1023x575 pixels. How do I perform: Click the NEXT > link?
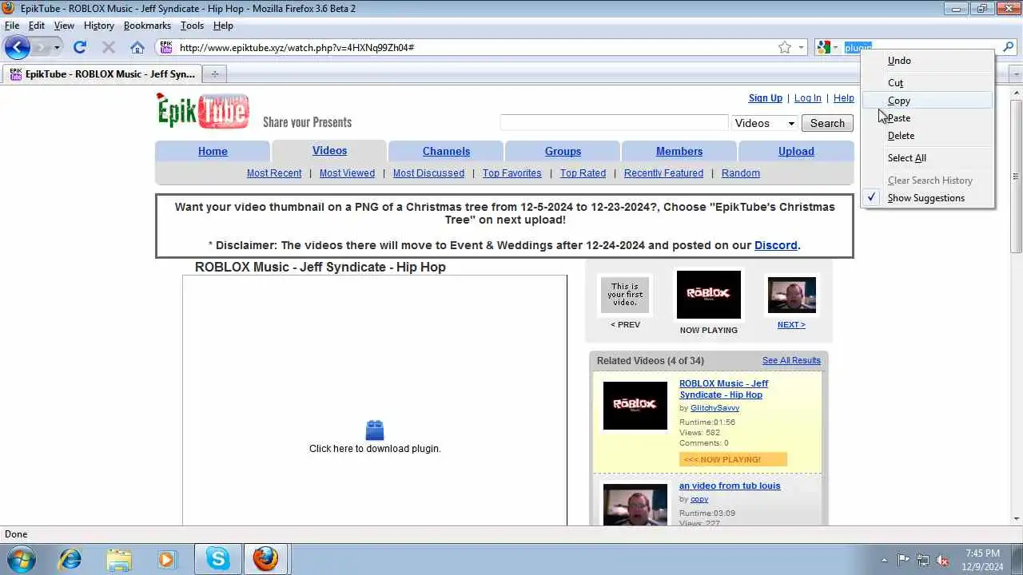[791, 325]
